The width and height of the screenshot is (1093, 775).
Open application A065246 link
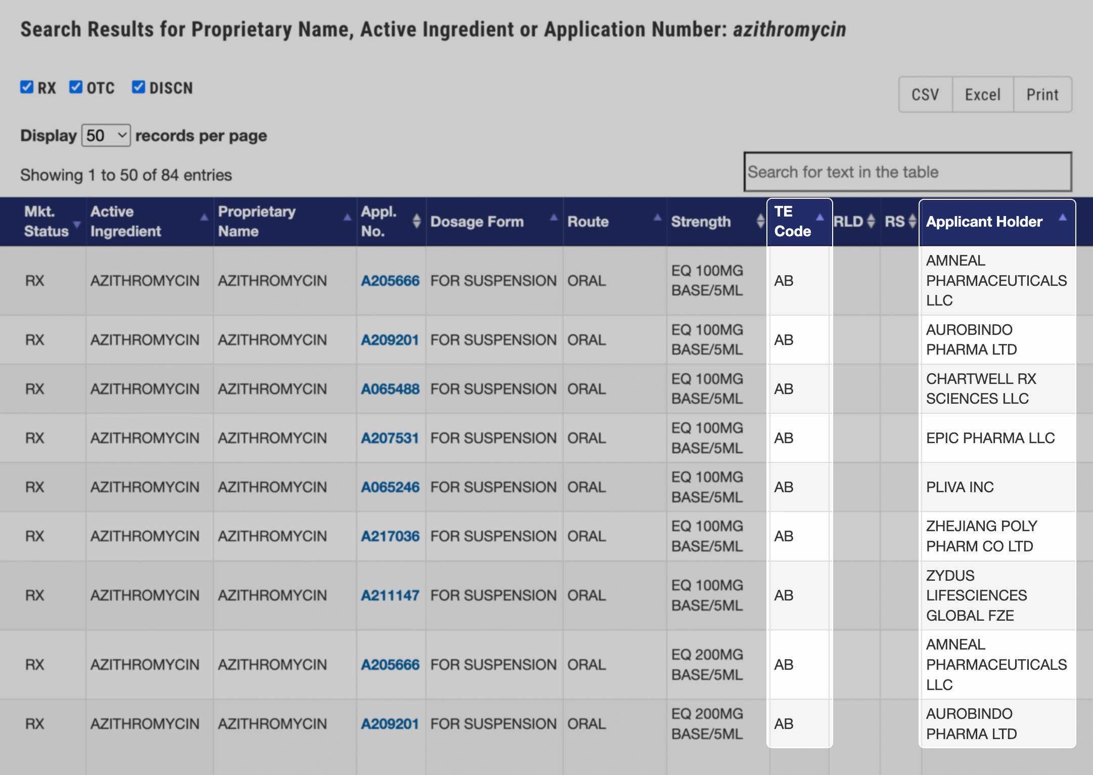[390, 487]
